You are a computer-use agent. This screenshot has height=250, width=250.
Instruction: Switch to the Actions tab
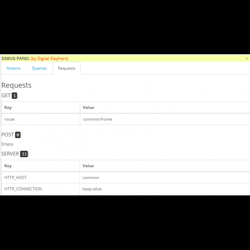(13, 68)
